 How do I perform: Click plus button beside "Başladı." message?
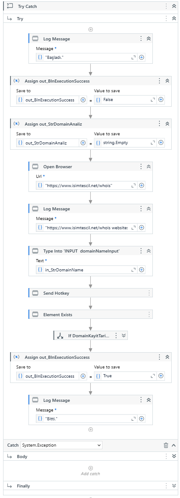141,58
